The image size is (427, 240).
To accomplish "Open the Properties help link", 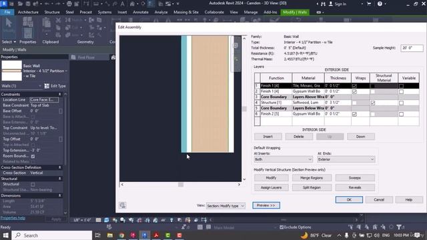I will point(13,218).
